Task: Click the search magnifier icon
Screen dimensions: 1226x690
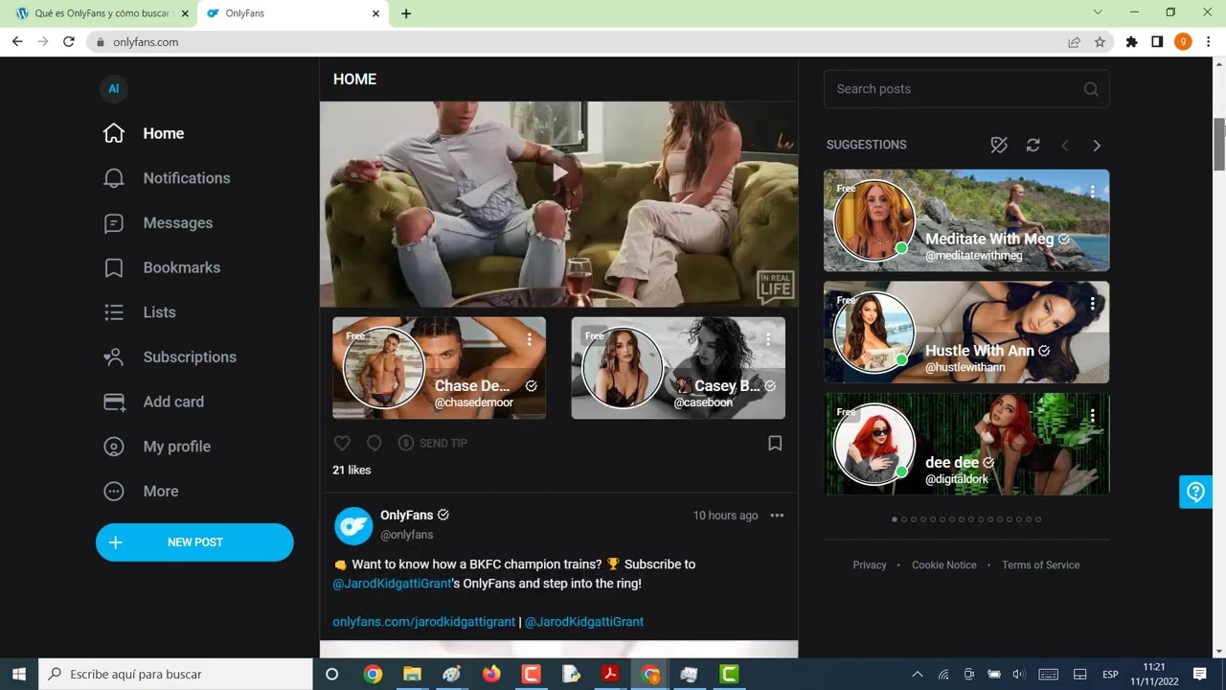Action: 1091,89
